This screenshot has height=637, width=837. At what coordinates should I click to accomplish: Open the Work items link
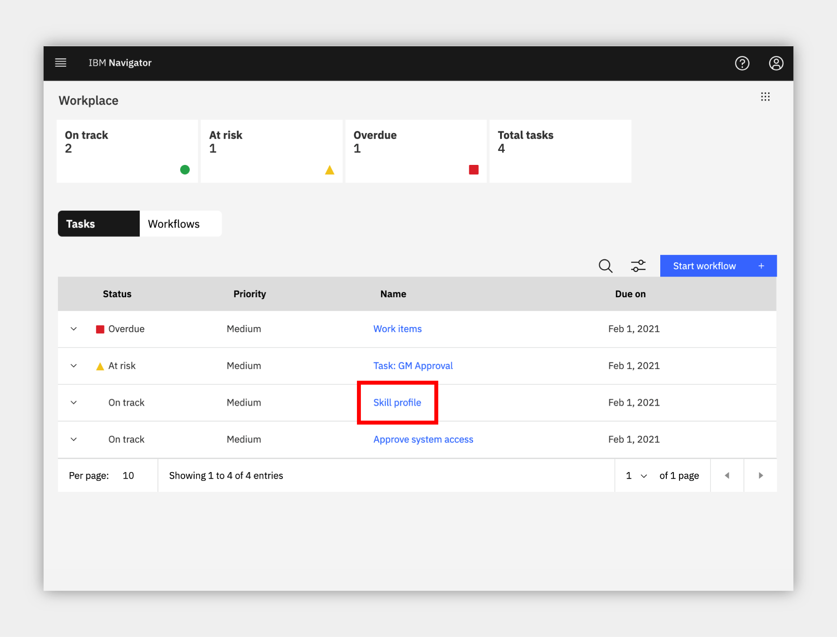pos(398,329)
